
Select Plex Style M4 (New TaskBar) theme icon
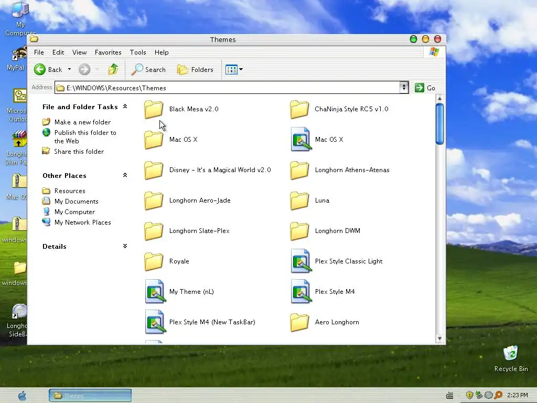pos(155,322)
